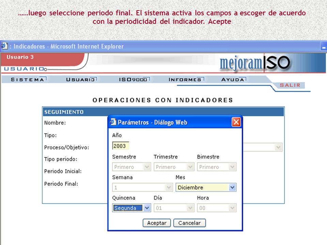Open the ISO9000 menu
The height and width of the screenshot is (245, 327).
(134, 80)
